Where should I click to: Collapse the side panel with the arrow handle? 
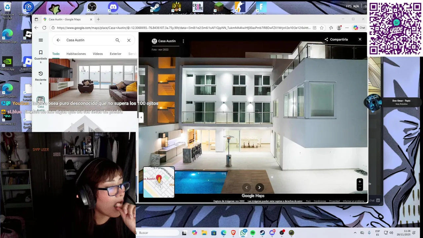141,117
